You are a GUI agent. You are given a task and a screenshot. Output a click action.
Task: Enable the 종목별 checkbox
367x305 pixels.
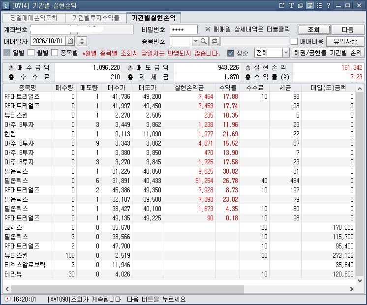click(55, 53)
